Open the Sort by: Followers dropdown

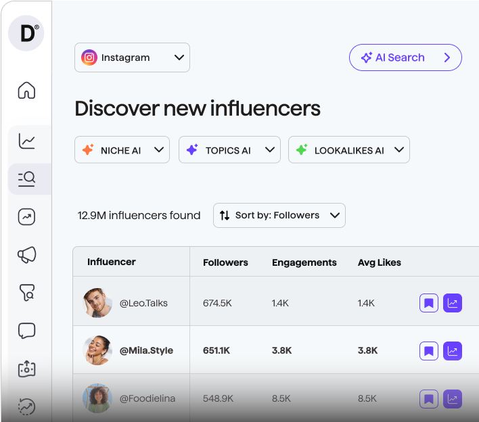(x=279, y=215)
